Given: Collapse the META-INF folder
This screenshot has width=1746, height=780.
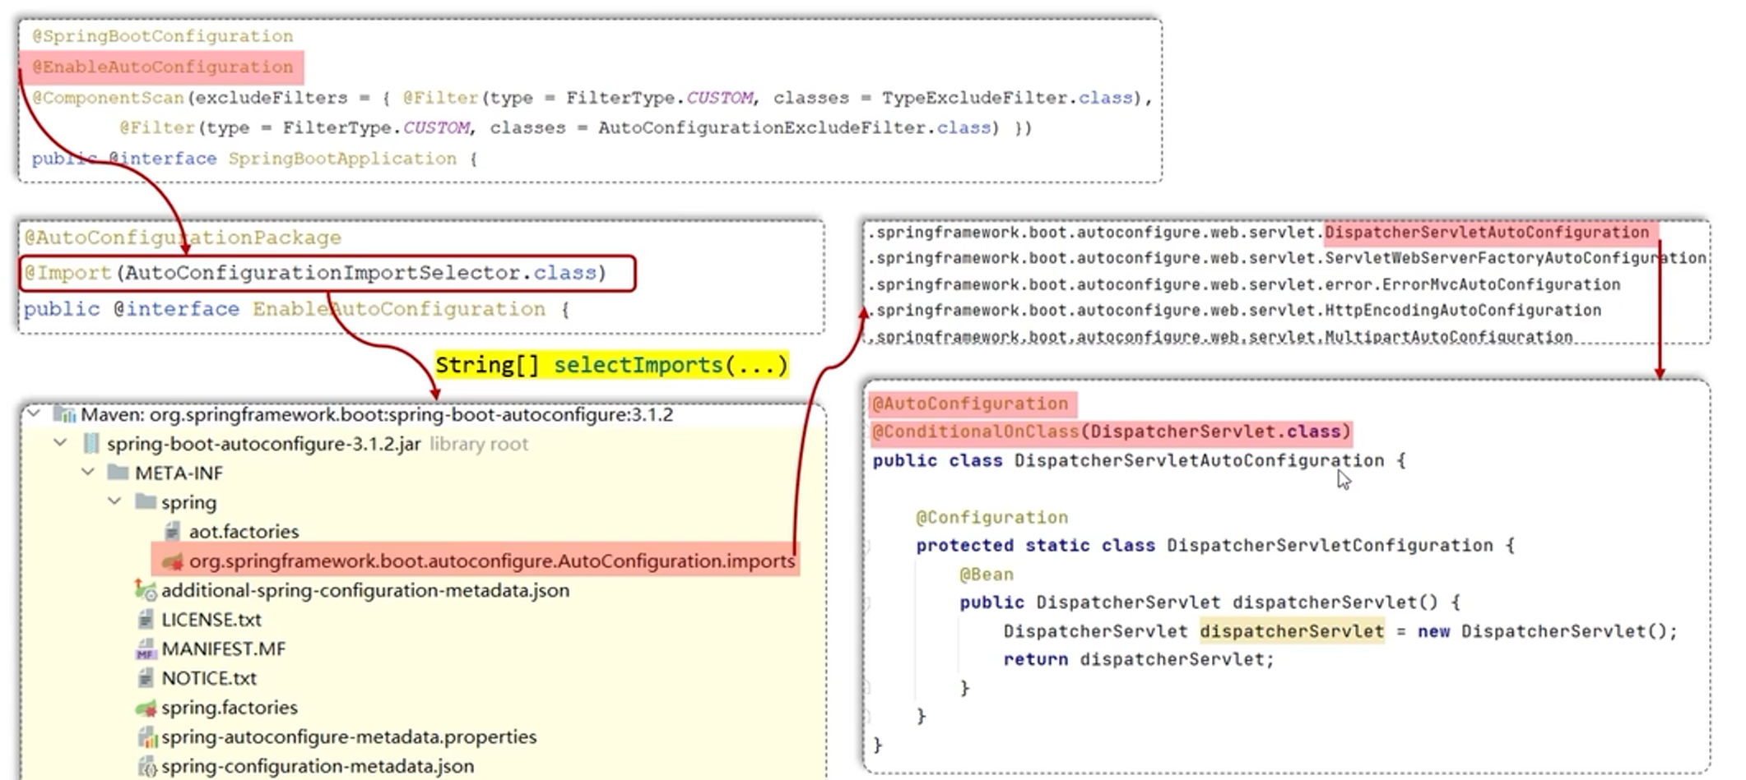Looking at the screenshot, I should pos(88,473).
